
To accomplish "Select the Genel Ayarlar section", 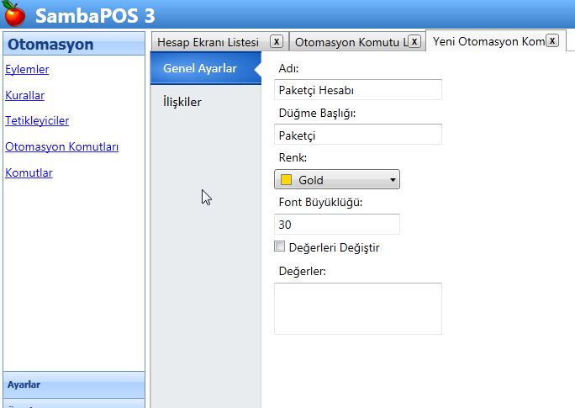I will click(x=199, y=69).
